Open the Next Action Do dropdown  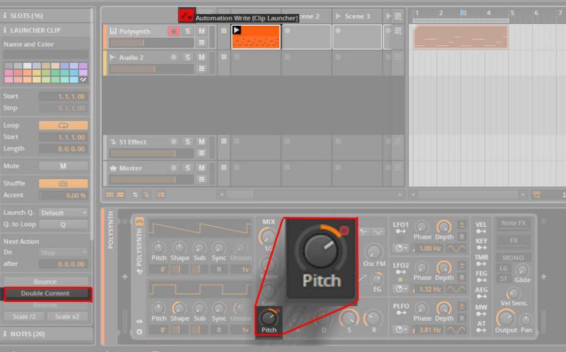tap(63, 253)
